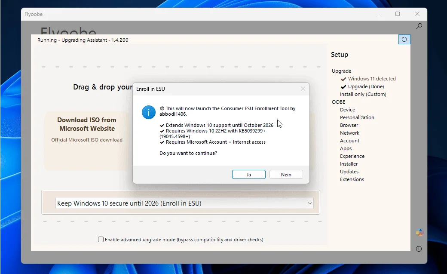Open the Personalization page
This screenshot has height=274, width=447.
pos(357,117)
